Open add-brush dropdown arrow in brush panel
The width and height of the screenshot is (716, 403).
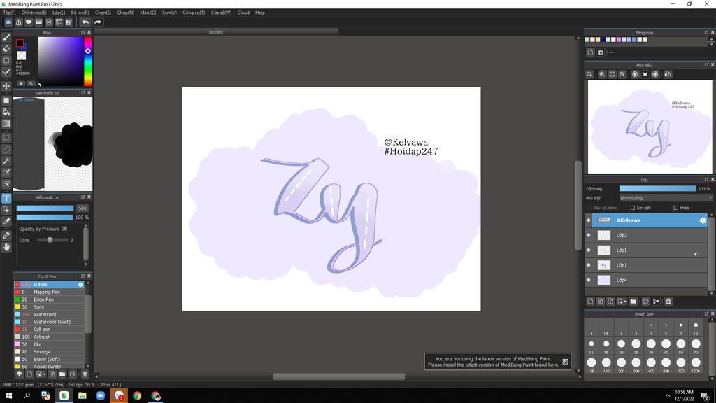click(44, 374)
